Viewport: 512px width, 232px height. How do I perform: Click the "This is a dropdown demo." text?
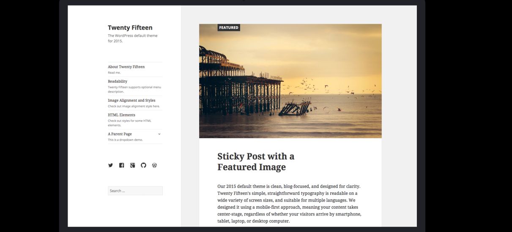(125, 140)
